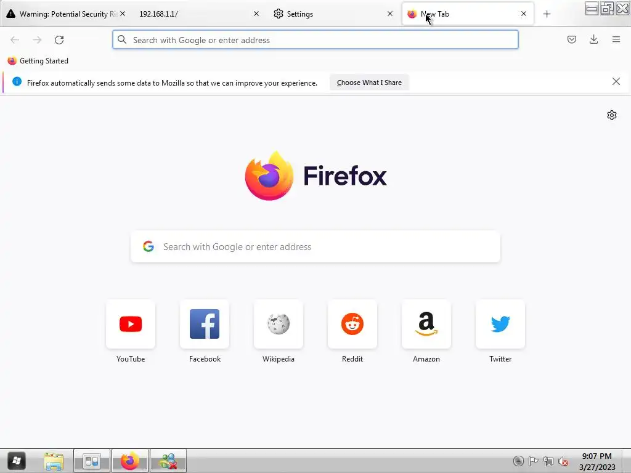The image size is (631, 473).
Task: Reload the current page
Action: click(x=59, y=40)
